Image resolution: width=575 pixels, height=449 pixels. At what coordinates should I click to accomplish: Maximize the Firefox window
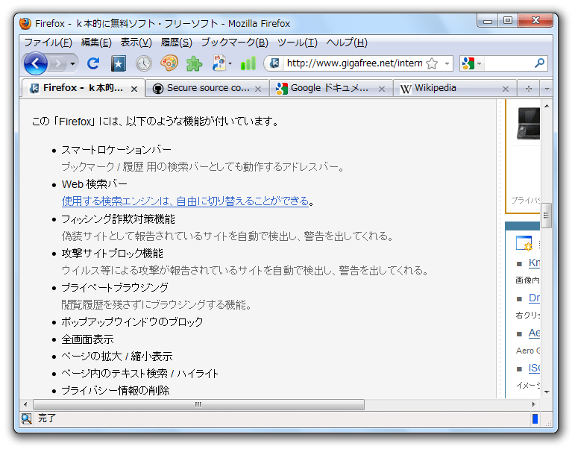coord(508,21)
